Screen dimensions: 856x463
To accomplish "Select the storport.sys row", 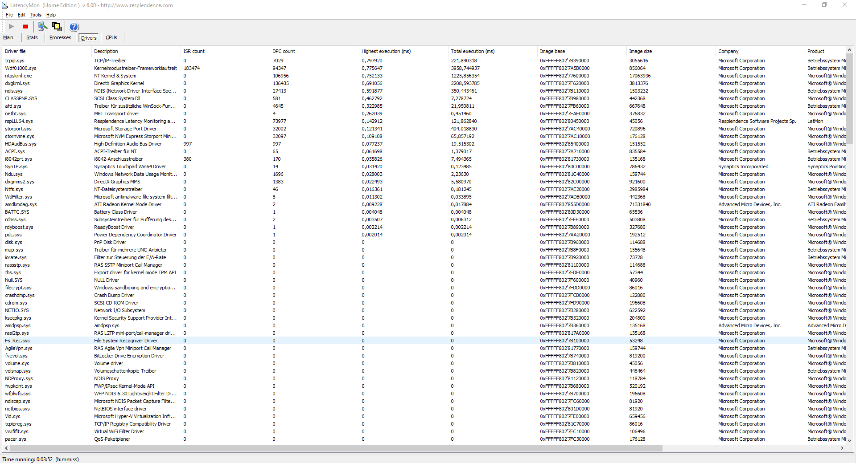I will (x=424, y=129).
